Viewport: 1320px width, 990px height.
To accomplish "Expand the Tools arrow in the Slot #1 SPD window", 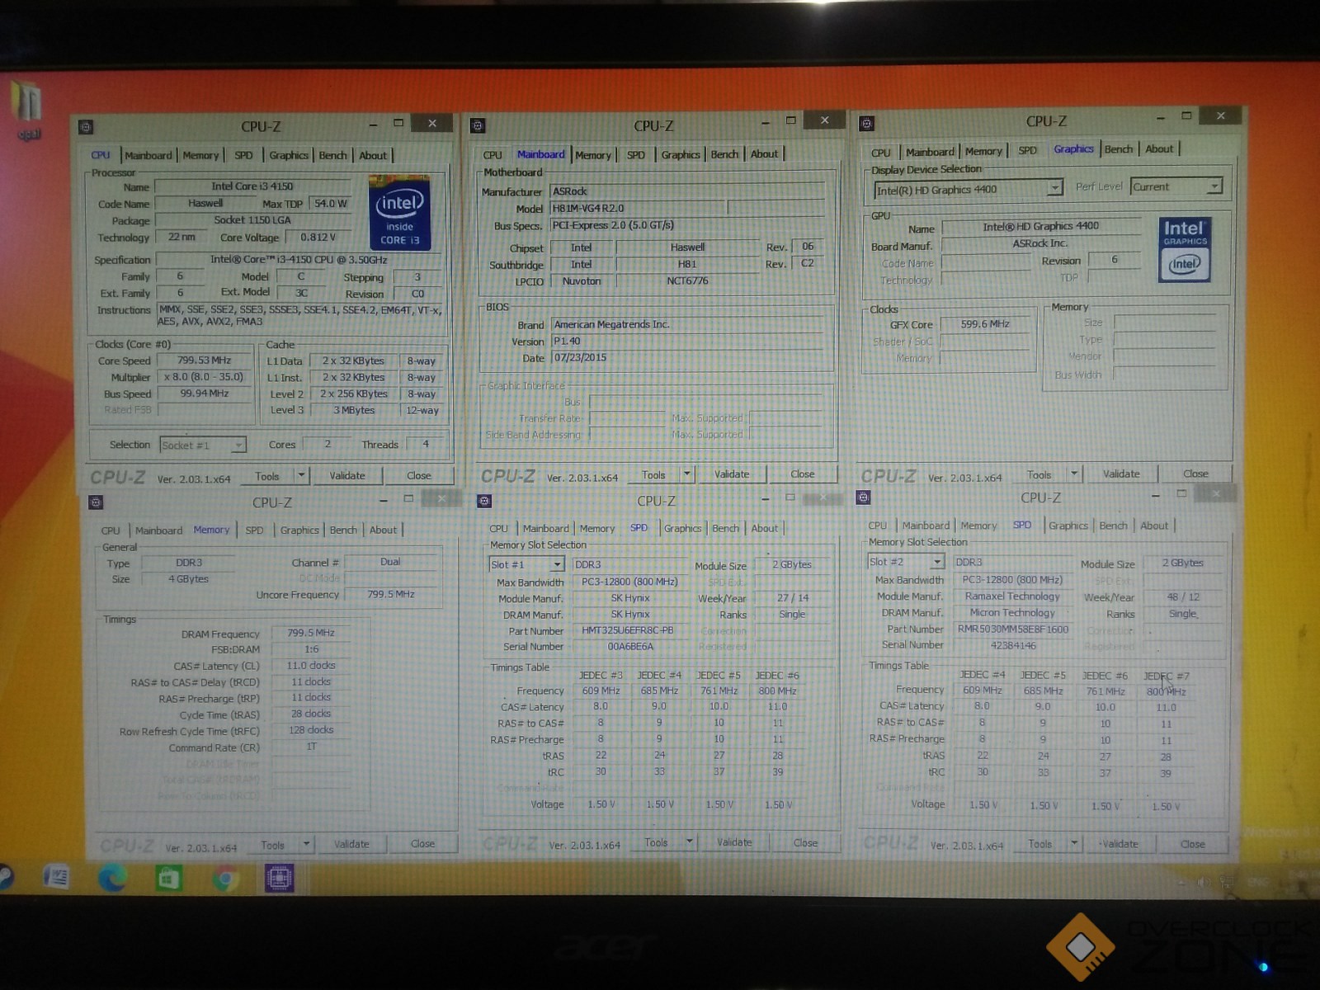I will [690, 842].
